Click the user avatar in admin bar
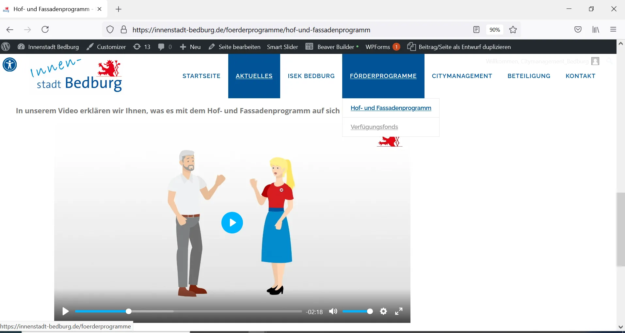Image resolution: width=625 pixels, height=333 pixels. (596, 61)
